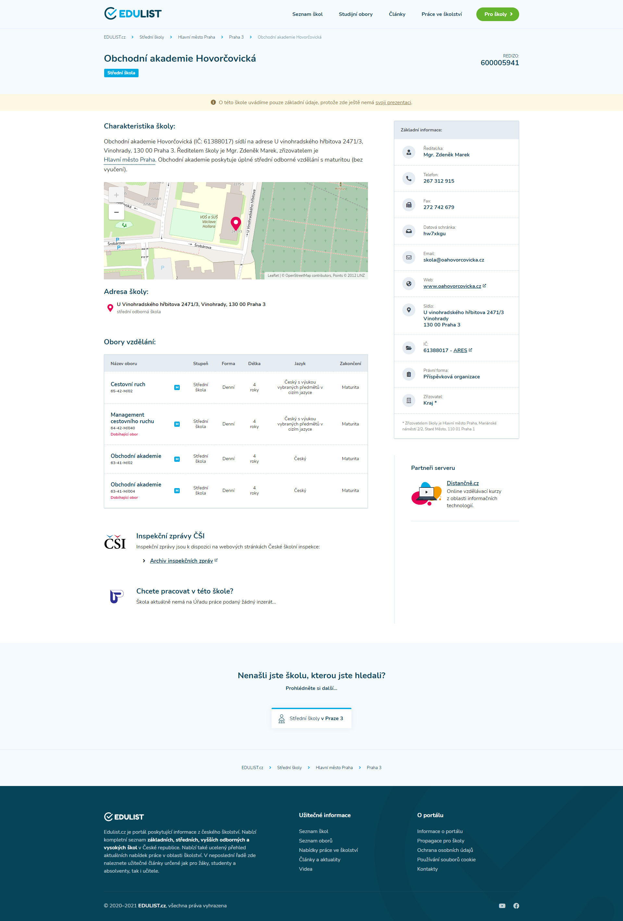Click the EDULIST logo in header
623x921 pixels.
(133, 14)
